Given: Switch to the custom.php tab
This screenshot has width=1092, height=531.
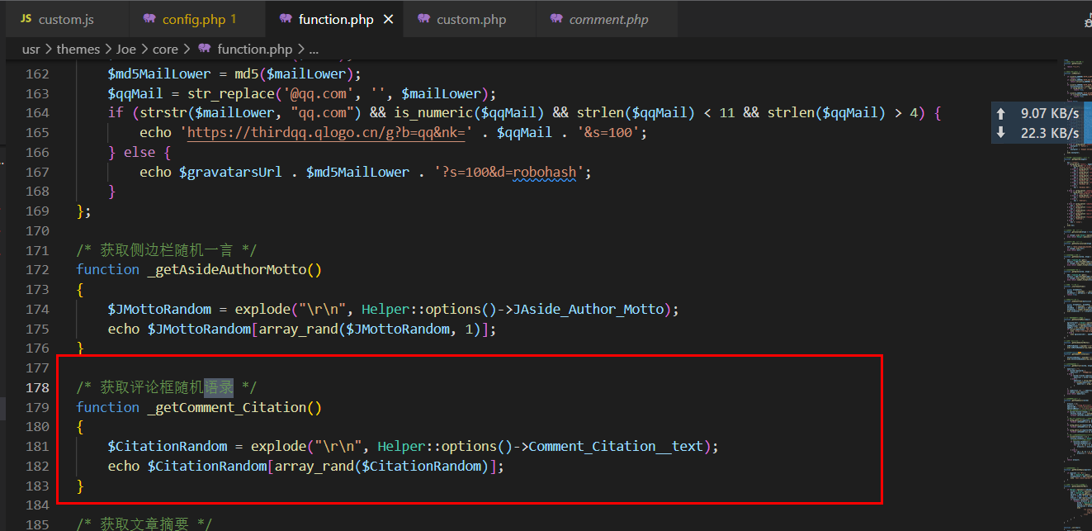Looking at the screenshot, I should (x=471, y=19).
